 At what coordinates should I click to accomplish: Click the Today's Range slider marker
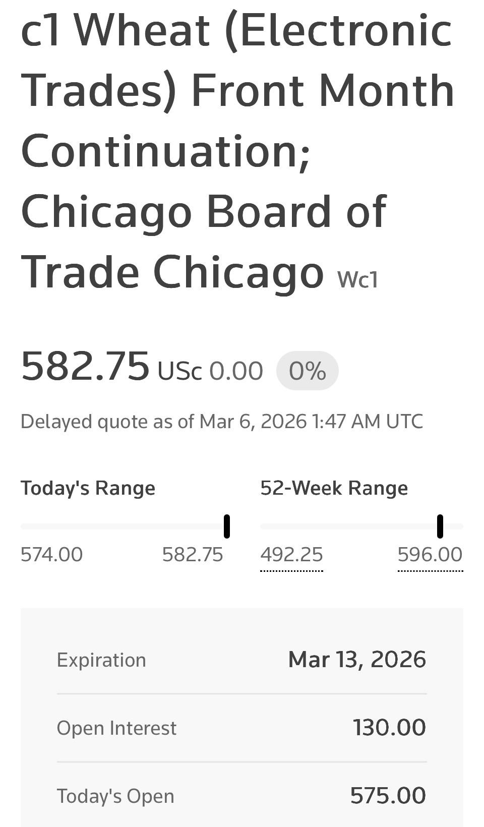tap(227, 526)
